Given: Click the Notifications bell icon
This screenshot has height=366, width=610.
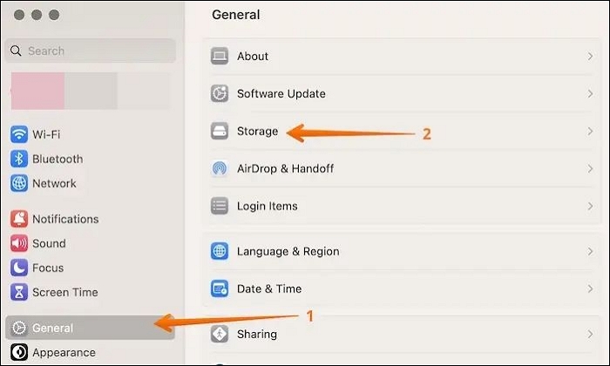Looking at the screenshot, I should pyautogui.click(x=19, y=220).
